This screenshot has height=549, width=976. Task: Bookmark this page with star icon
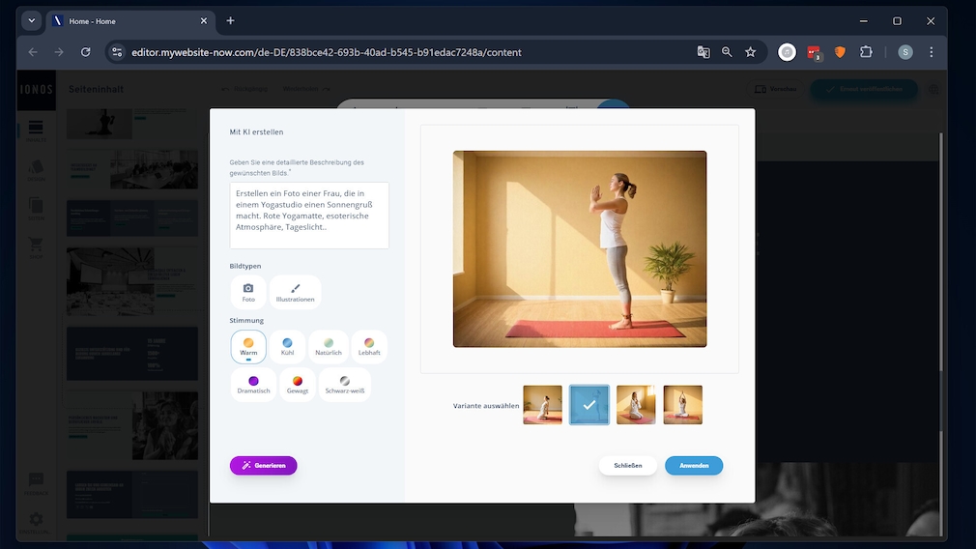(x=750, y=52)
